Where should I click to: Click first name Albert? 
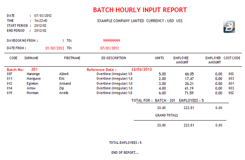(x=64, y=74)
